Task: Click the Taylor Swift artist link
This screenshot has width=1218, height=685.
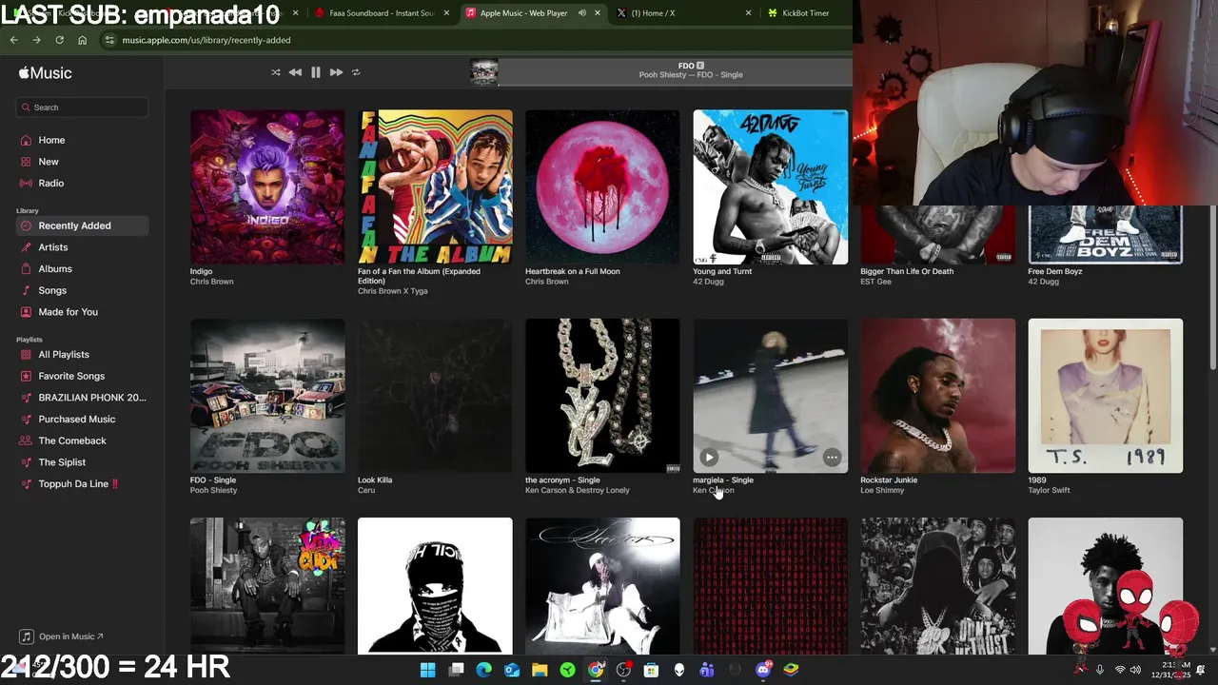Action: tap(1049, 490)
